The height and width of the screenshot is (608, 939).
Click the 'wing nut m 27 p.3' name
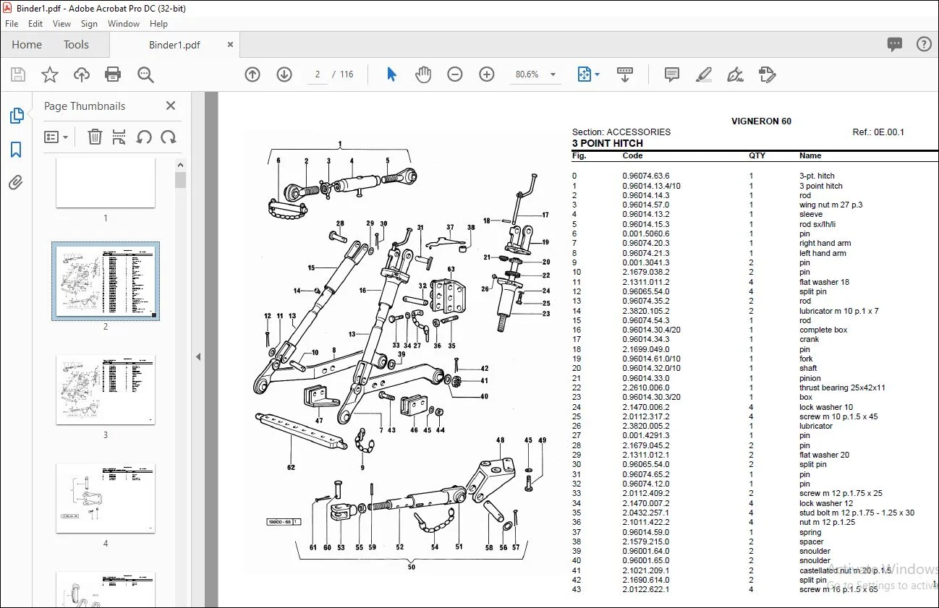[831, 205]
